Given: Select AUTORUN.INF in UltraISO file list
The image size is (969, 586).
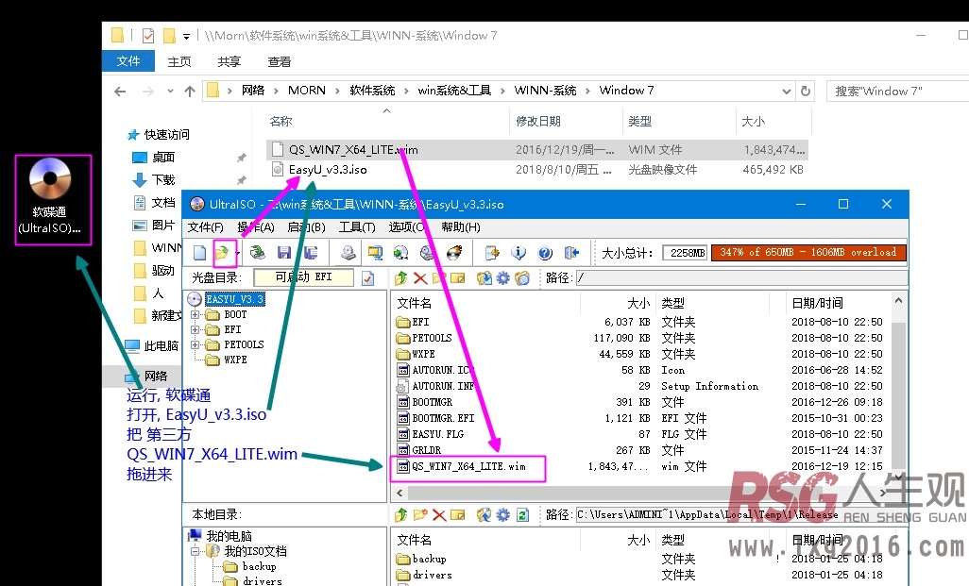Looking at the screenshot, I should 443,386.
